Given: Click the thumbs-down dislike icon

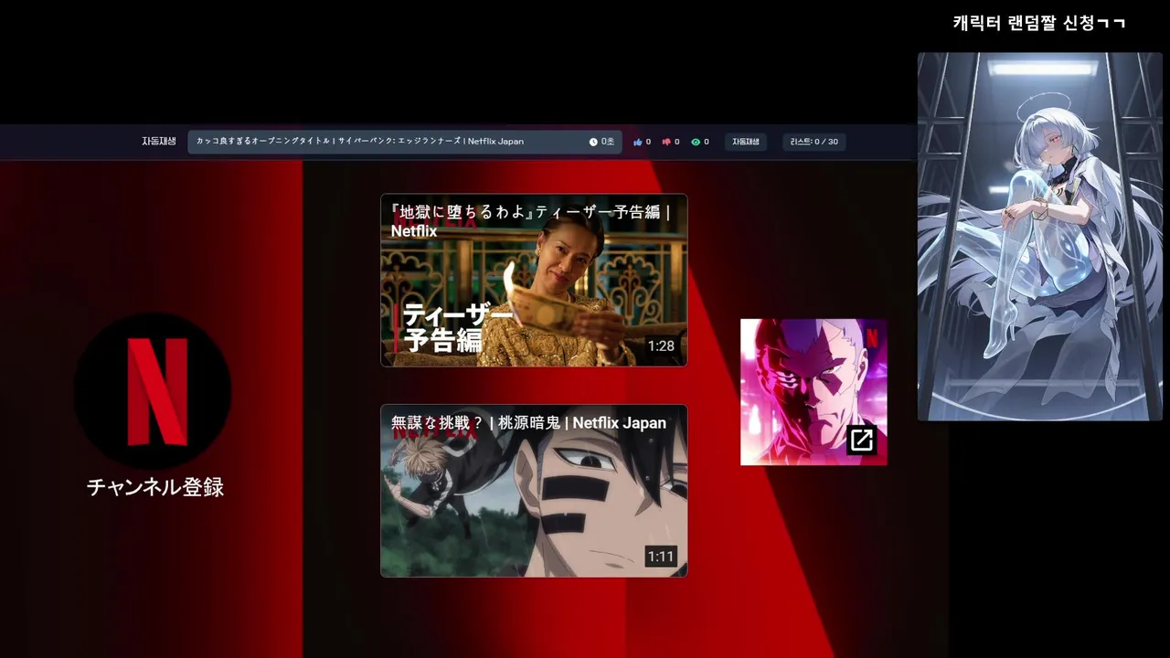Looking at the screenshot, I should coord(666,142).
